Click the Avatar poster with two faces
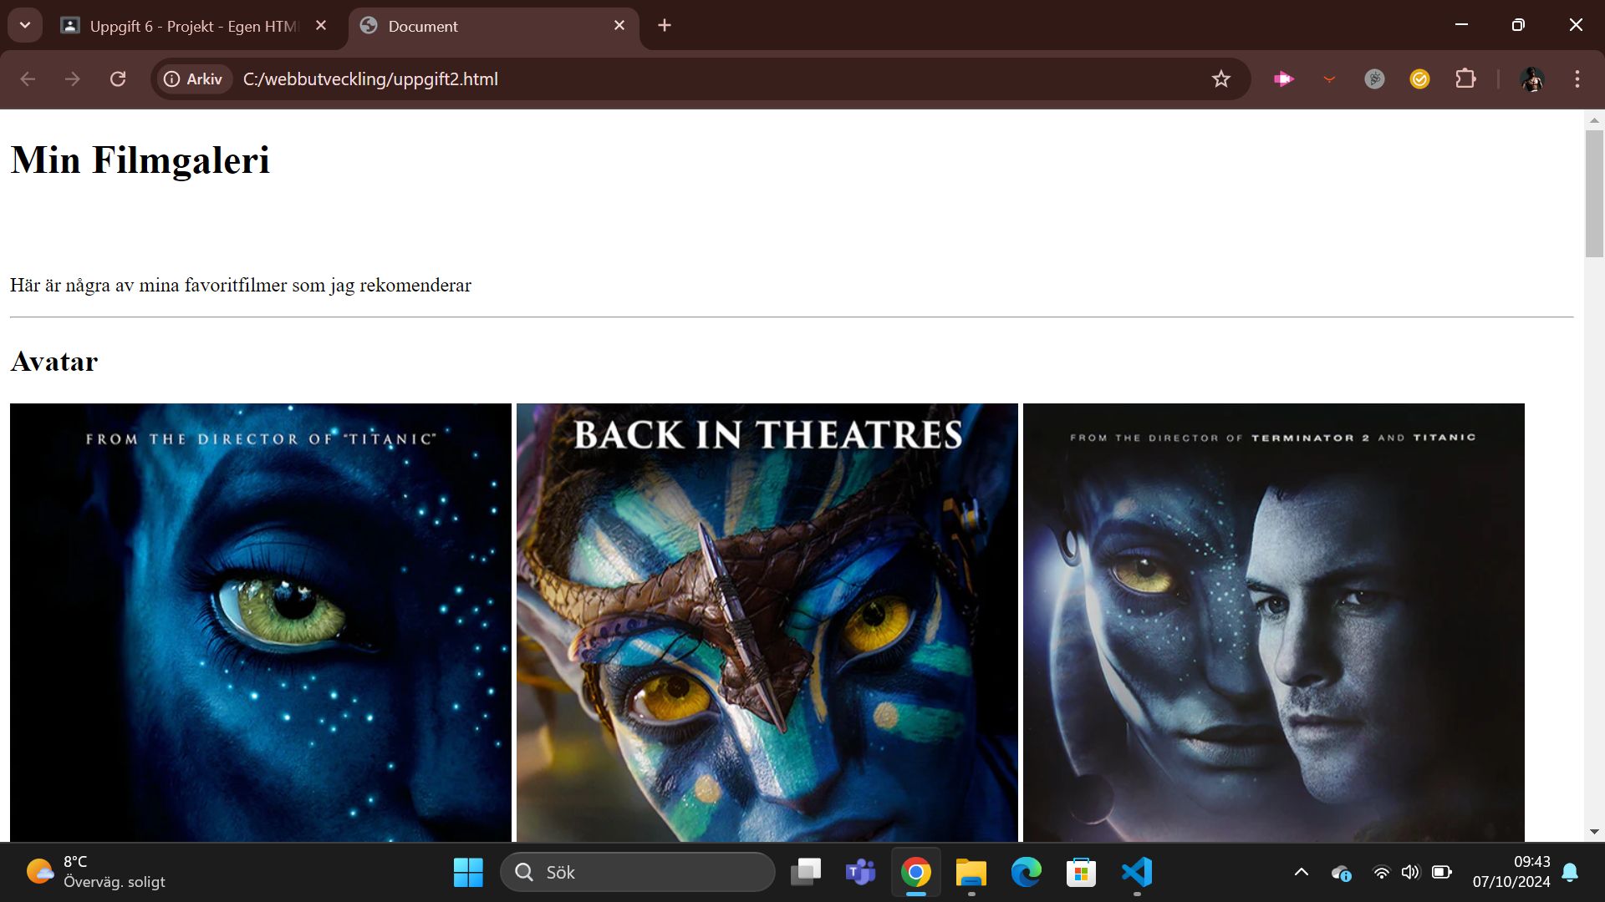 tap(1274, 622)
